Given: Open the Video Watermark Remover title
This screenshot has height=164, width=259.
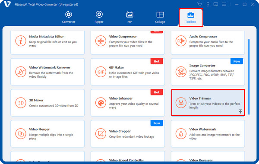Looking at the screenshot, I should [x=50, y=67].
